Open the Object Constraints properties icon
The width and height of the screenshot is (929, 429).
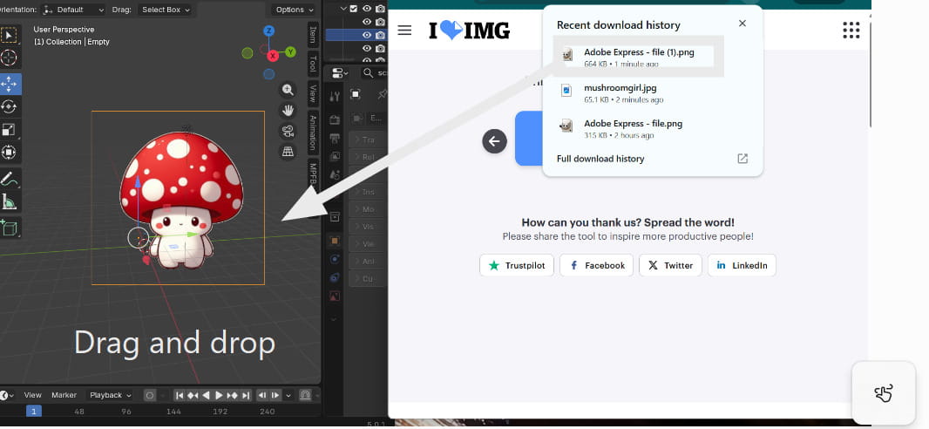pyautogui.click(x=335, y=277)
